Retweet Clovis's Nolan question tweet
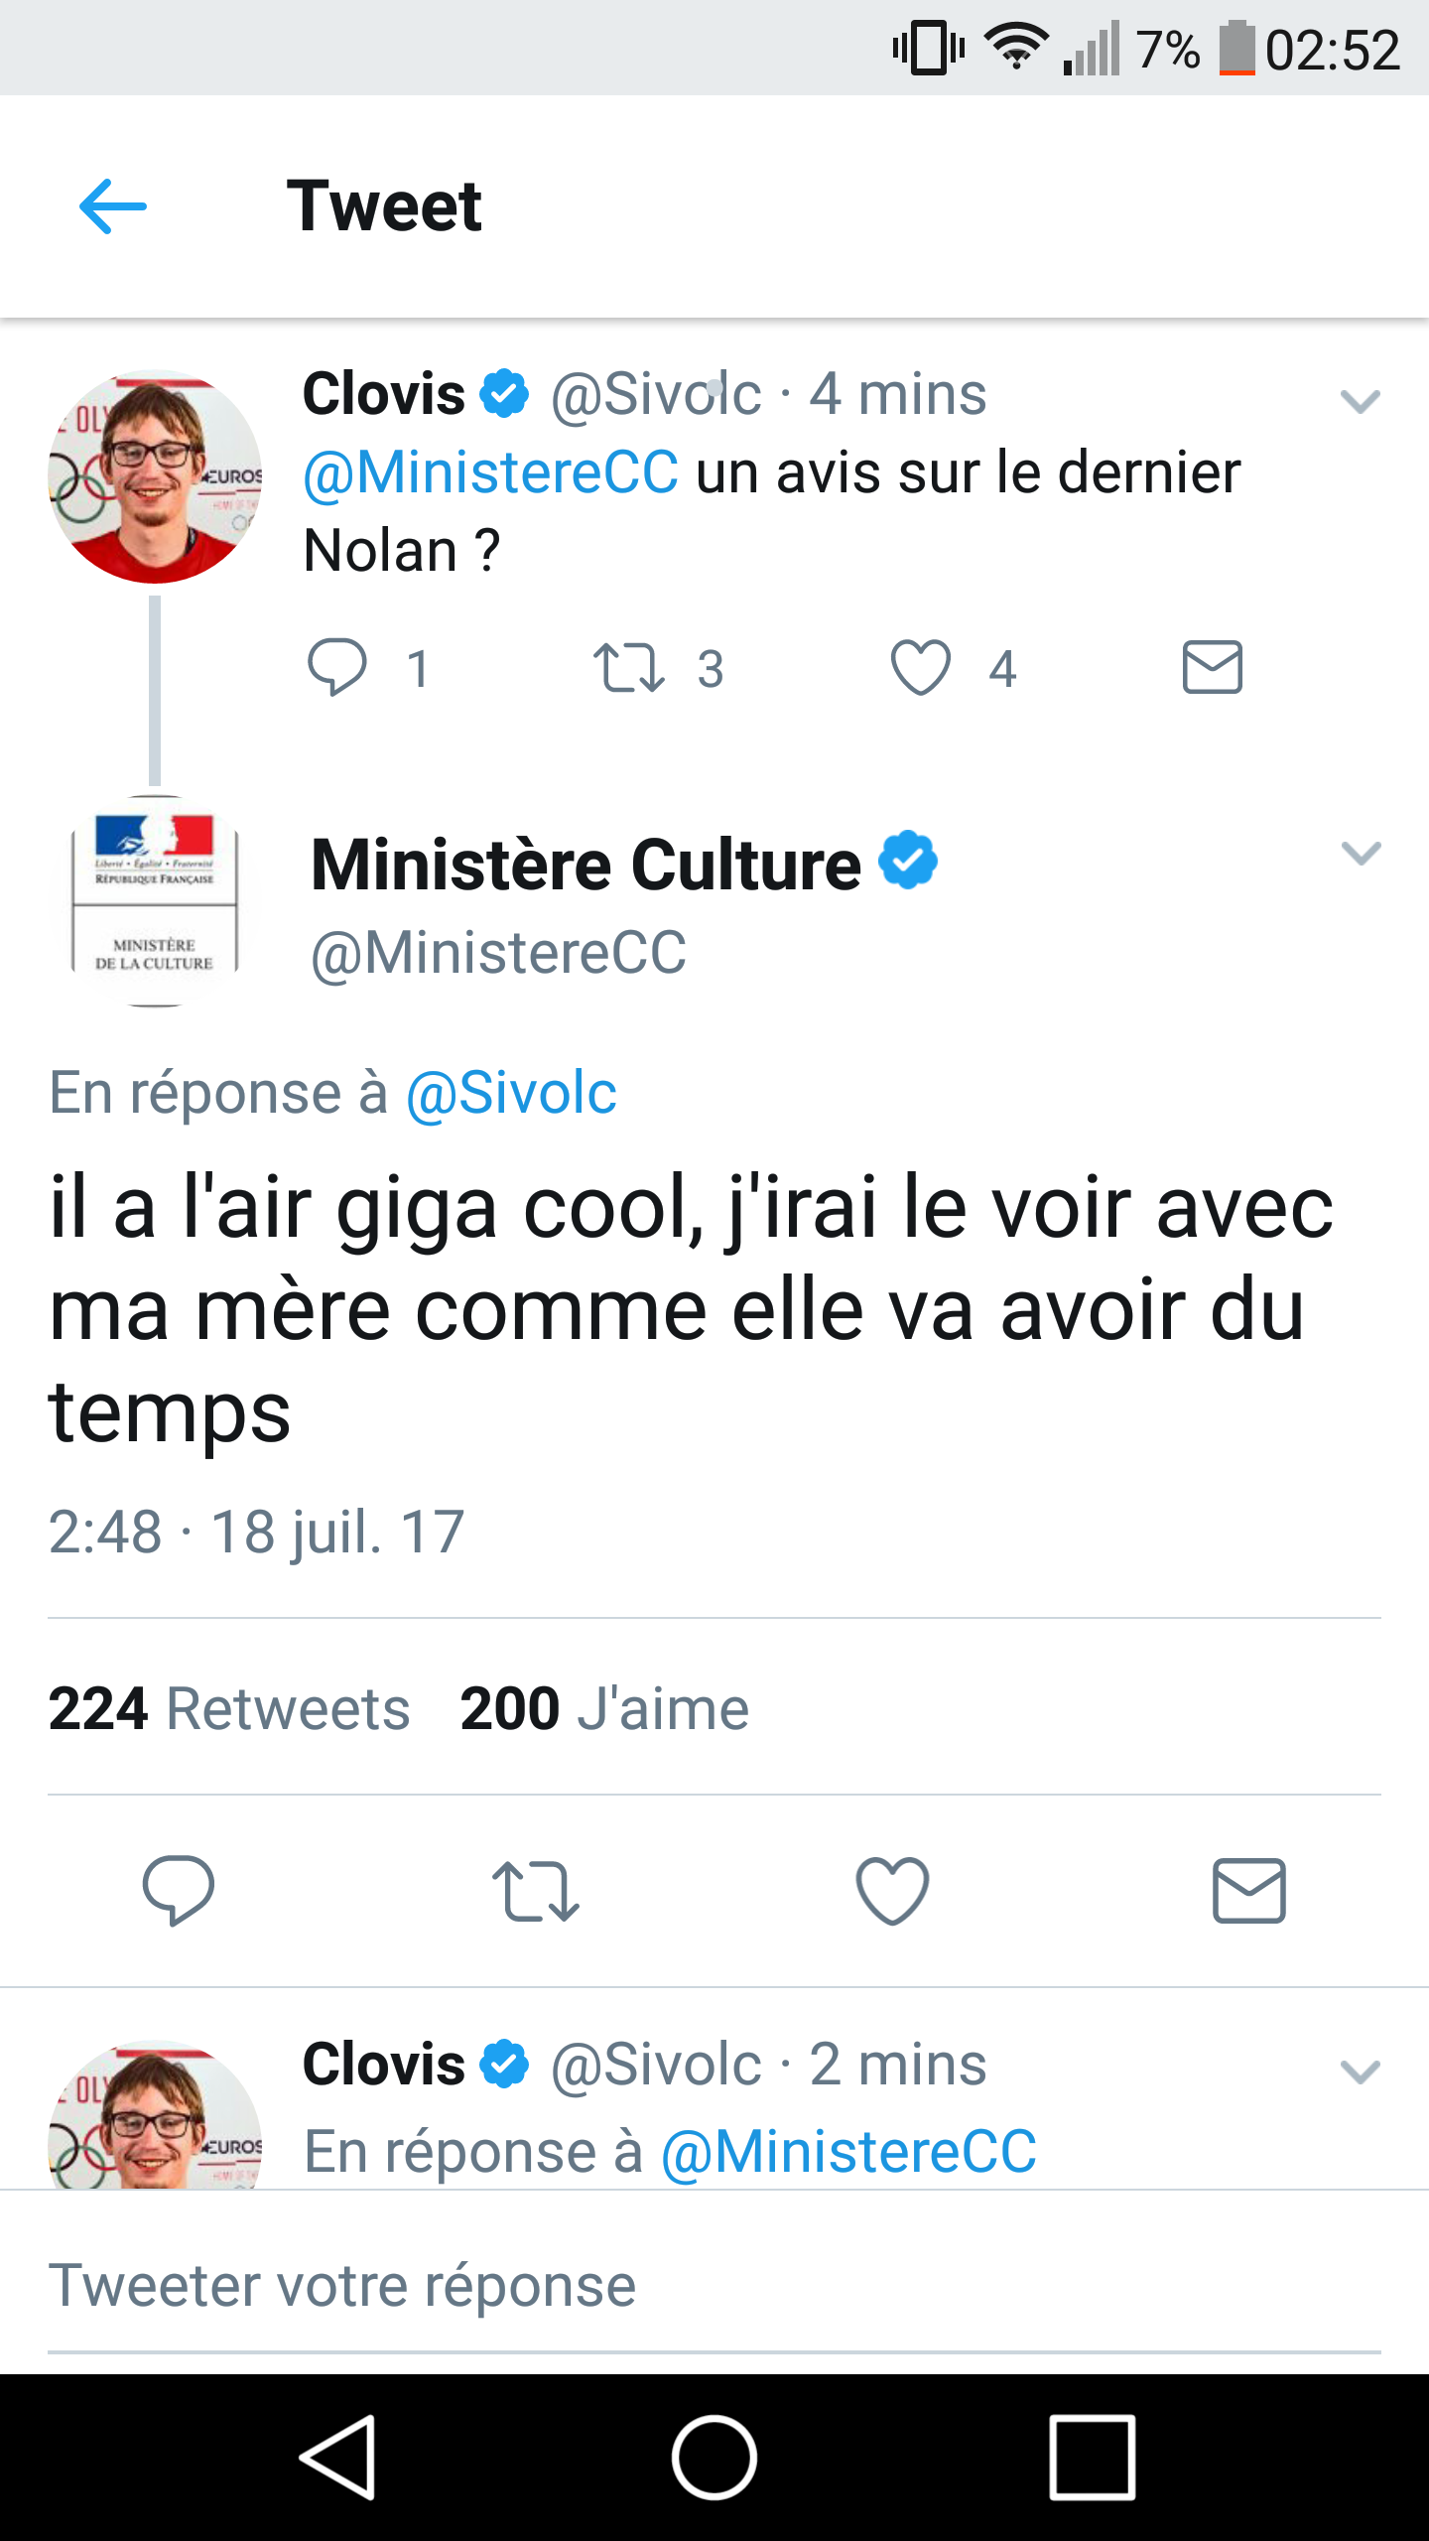Viewport: 1429px width, 2541px height. tap(628, 667)
